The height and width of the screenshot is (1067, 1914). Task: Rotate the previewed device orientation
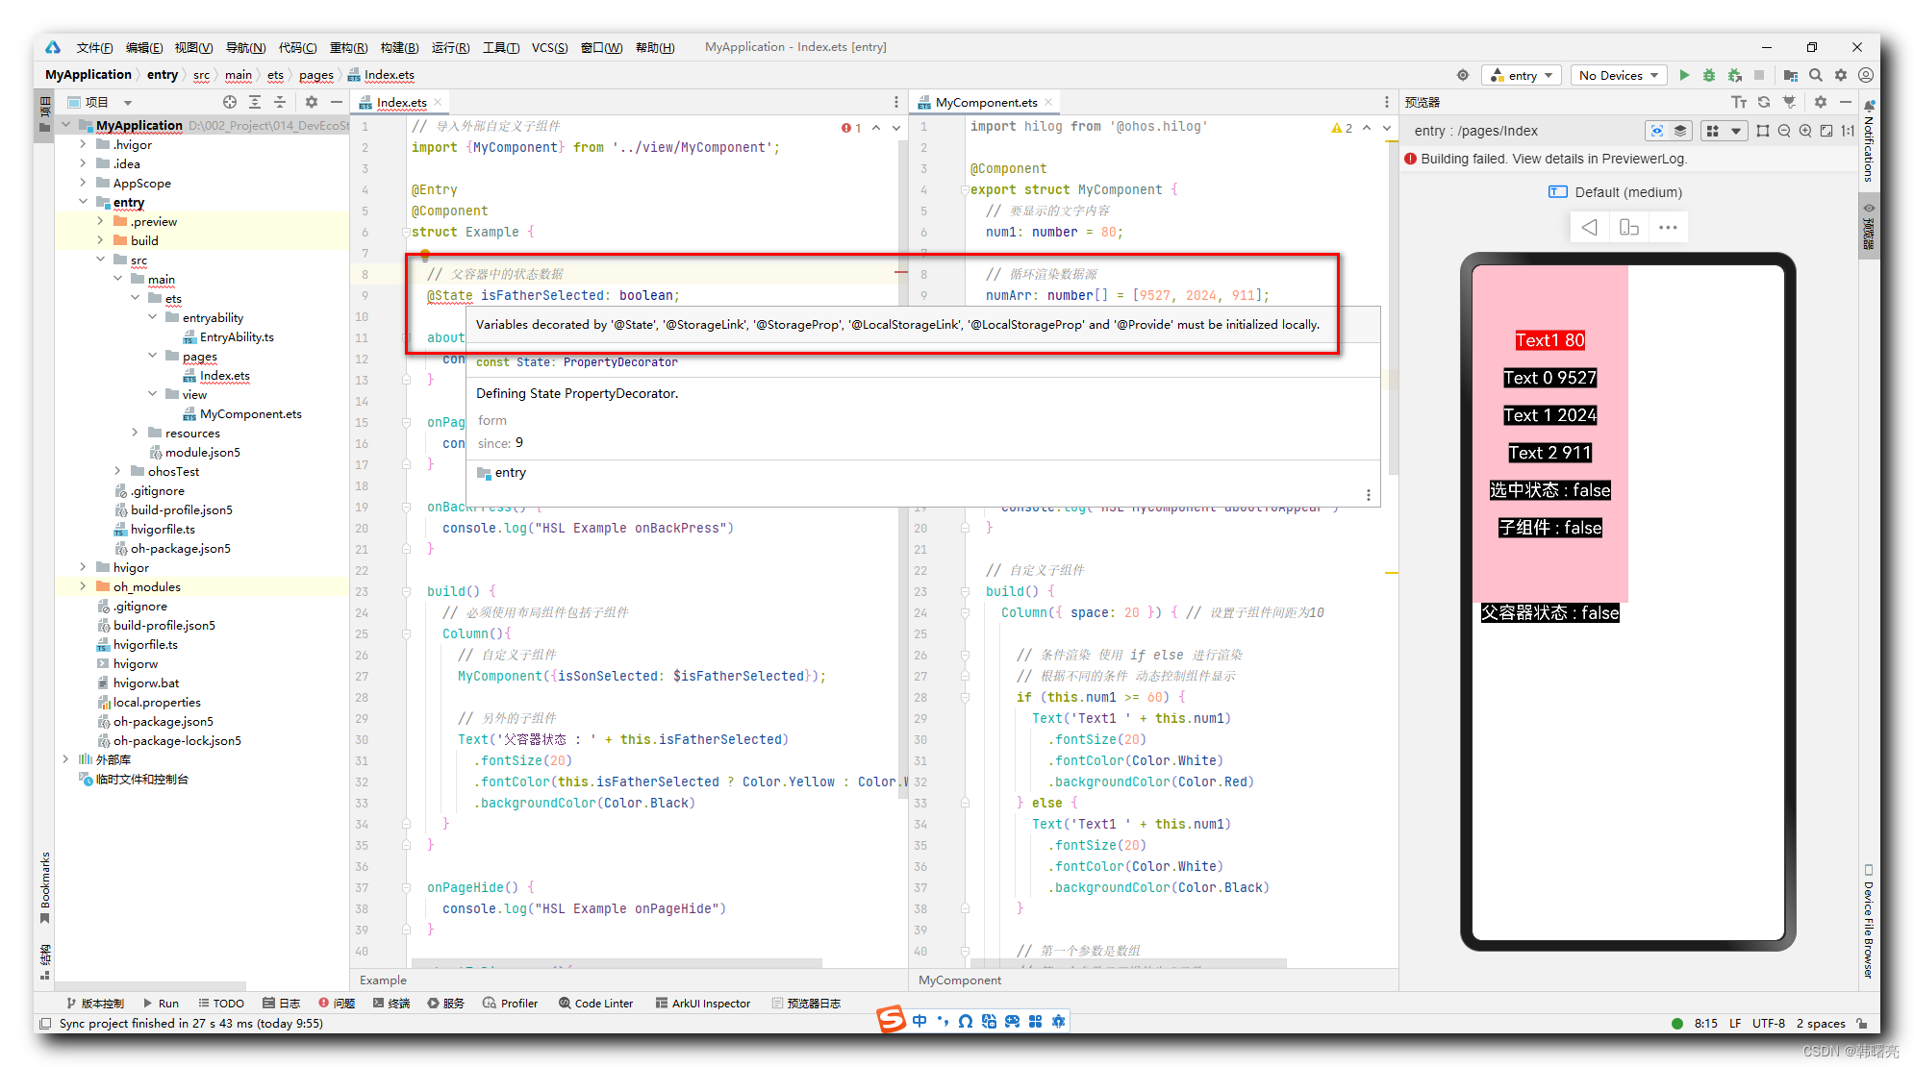[x=1628, y=228]
